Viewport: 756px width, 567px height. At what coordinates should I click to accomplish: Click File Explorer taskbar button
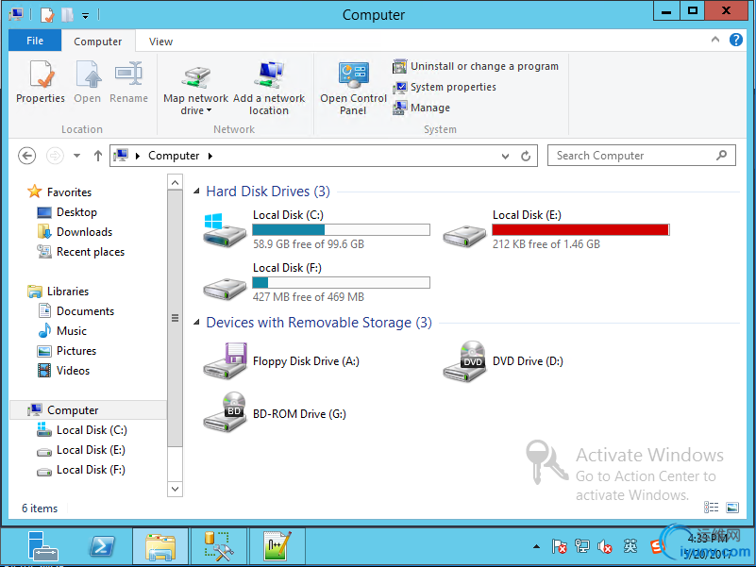point(160,546)
